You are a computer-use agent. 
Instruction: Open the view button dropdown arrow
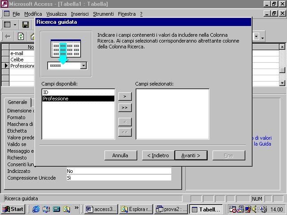tap(15, 25)
